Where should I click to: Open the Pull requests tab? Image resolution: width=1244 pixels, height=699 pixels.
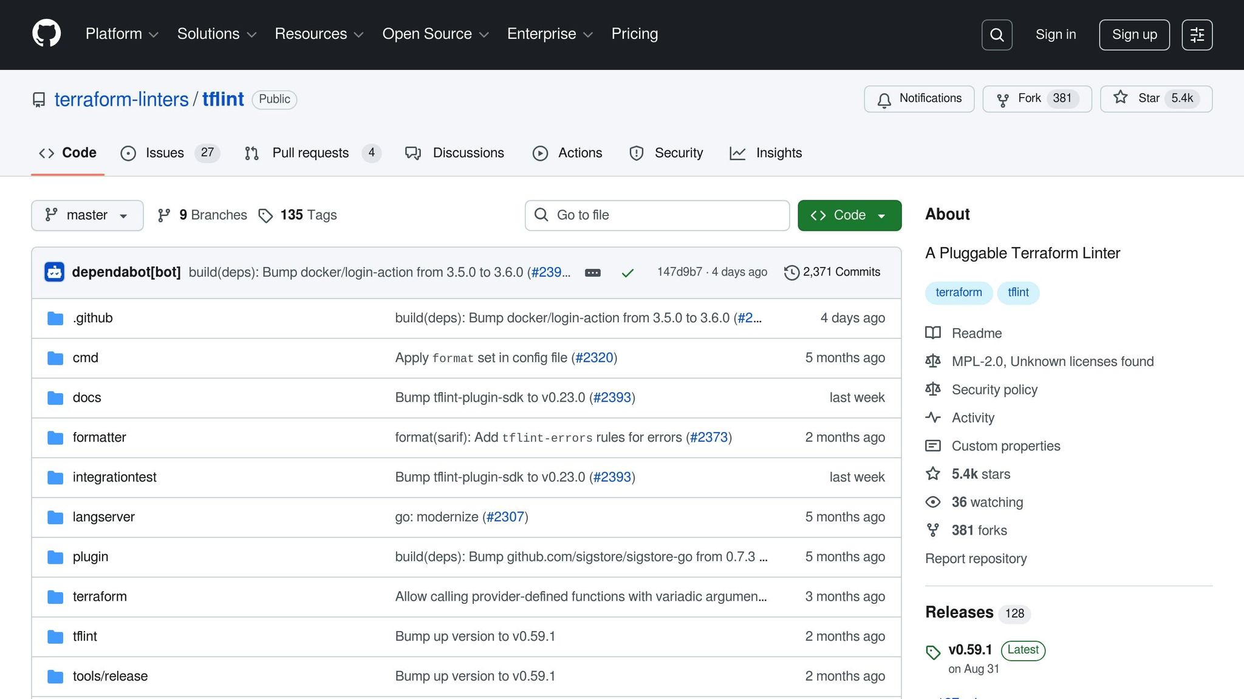coord(310,153)
